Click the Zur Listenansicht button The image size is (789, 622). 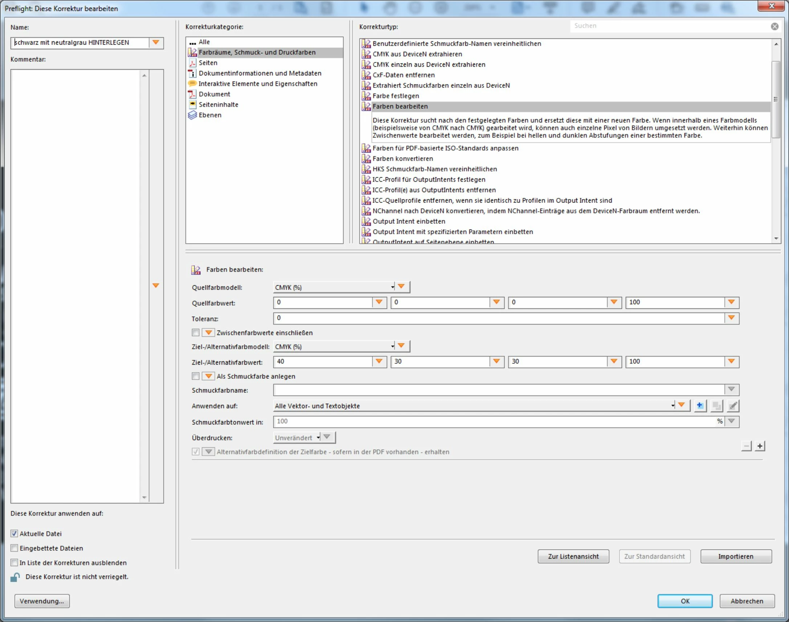click(573, 556)
